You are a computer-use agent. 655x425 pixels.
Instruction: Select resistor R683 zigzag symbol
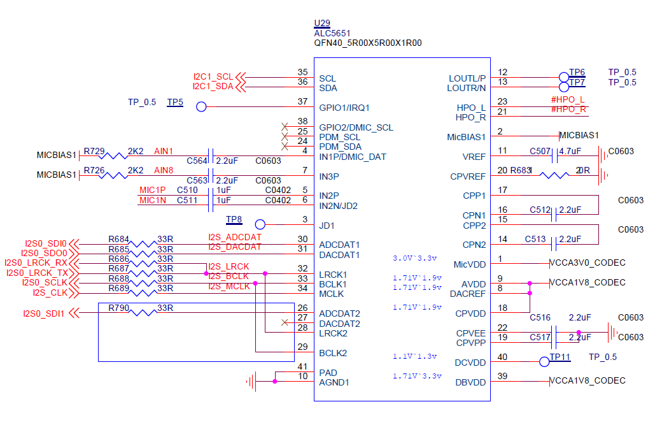554,175
